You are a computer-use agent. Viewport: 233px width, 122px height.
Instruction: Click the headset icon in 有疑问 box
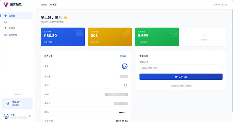click(7, 103)
